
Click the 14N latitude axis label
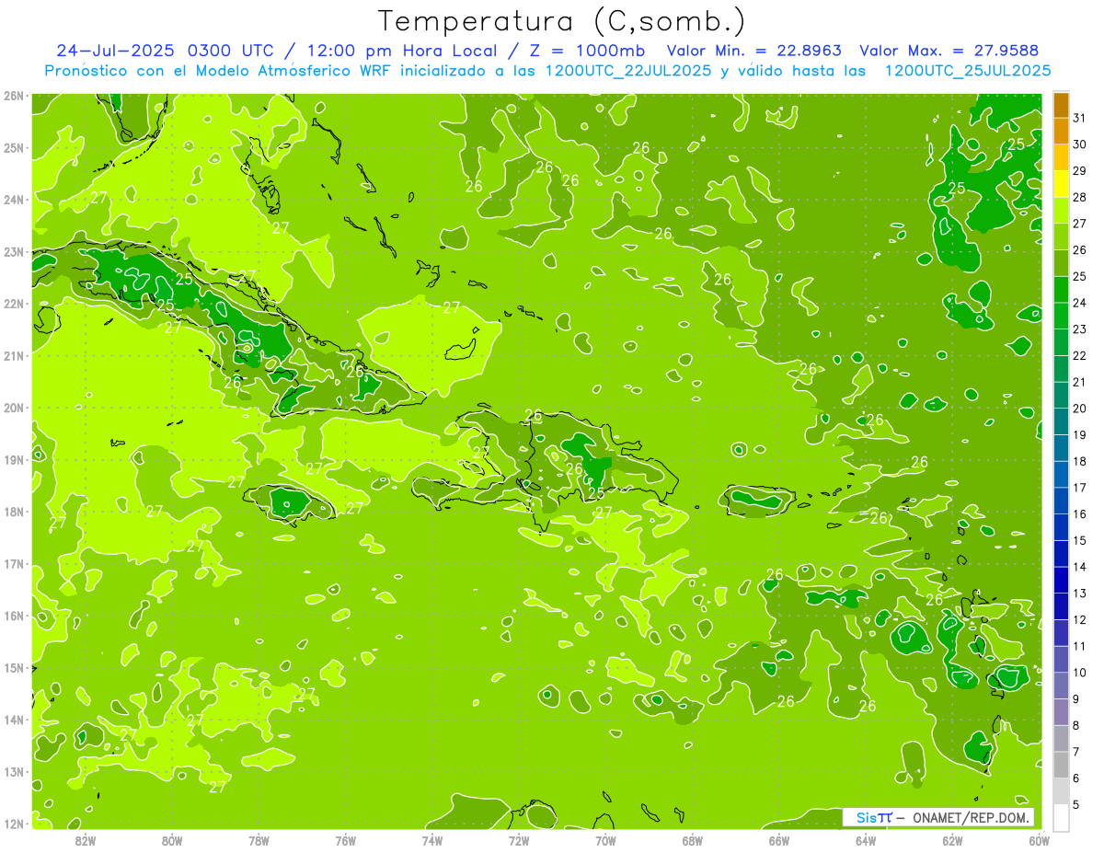(x=14, y=720)
